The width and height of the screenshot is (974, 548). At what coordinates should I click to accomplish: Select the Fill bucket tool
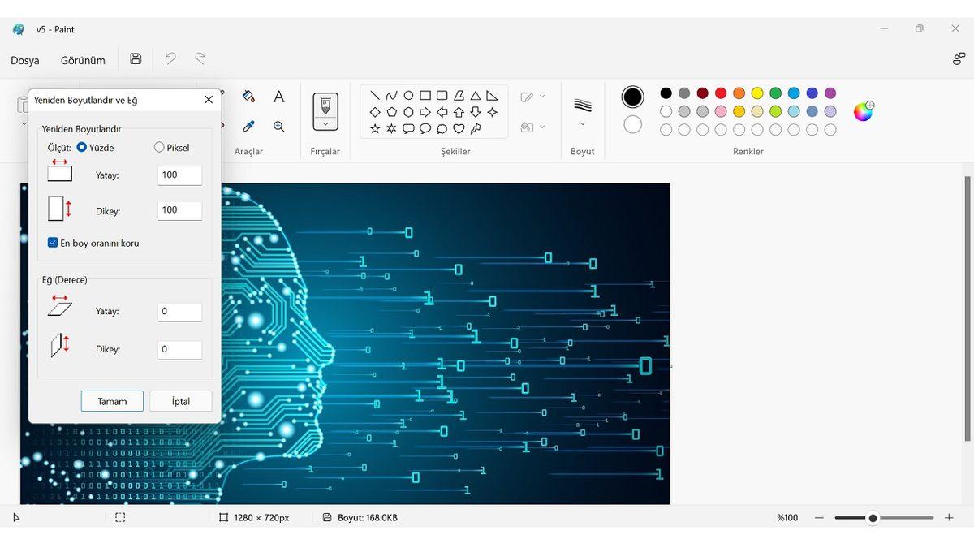point(249,97)
